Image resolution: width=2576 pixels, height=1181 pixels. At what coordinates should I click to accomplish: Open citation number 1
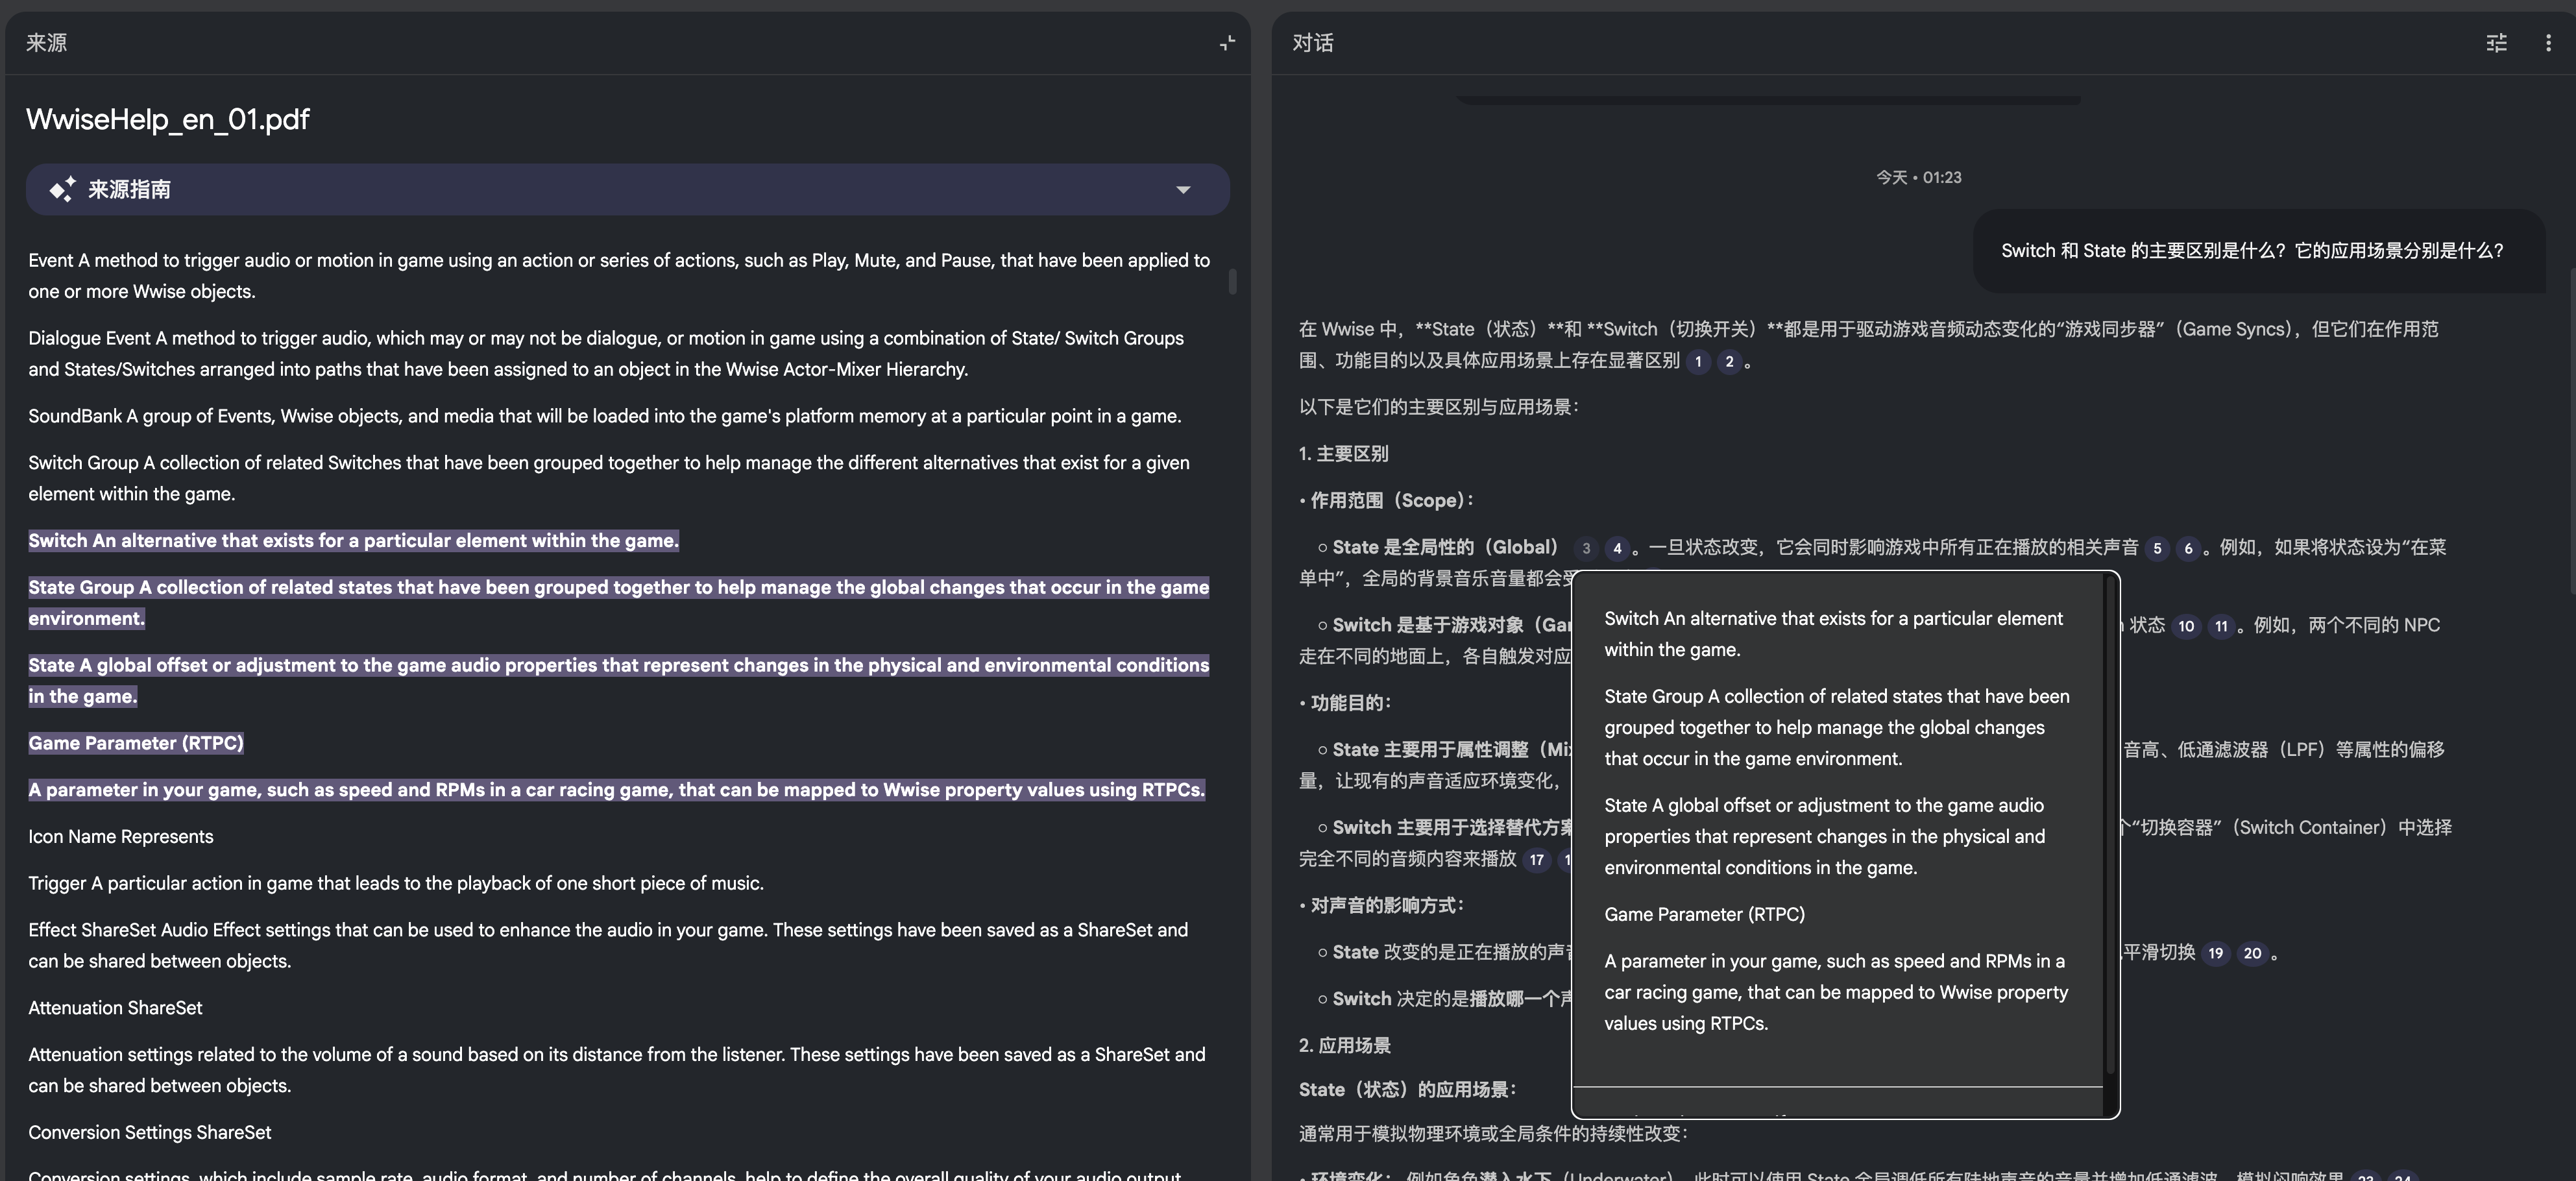(1698, 362)
